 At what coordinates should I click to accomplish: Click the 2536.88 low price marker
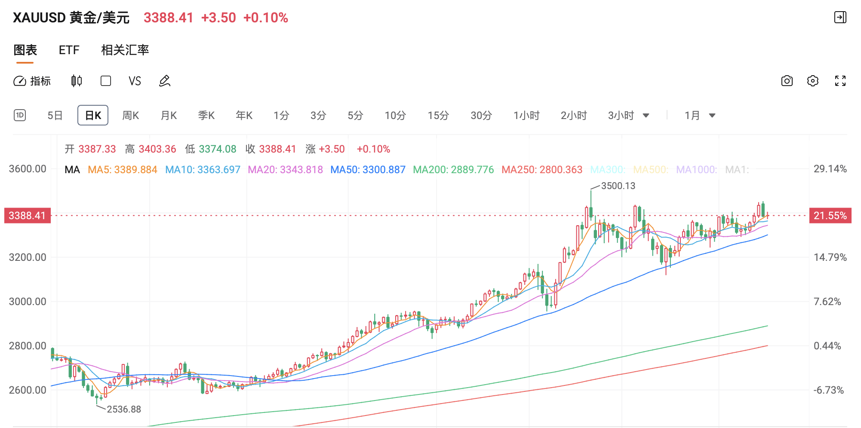click(124, 409)
